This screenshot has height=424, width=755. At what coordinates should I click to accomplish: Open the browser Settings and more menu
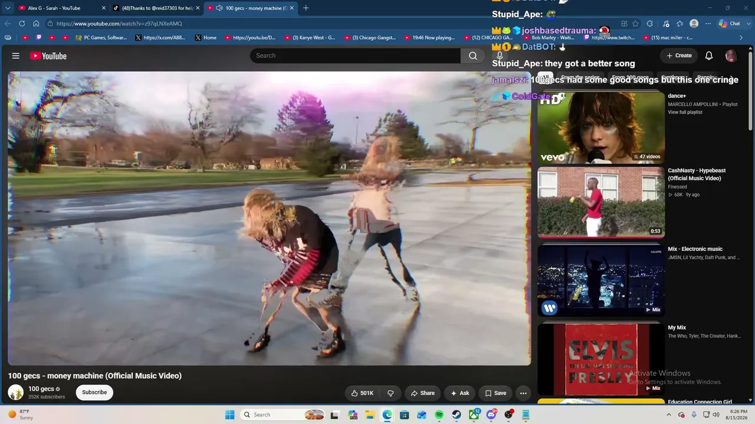708,24
